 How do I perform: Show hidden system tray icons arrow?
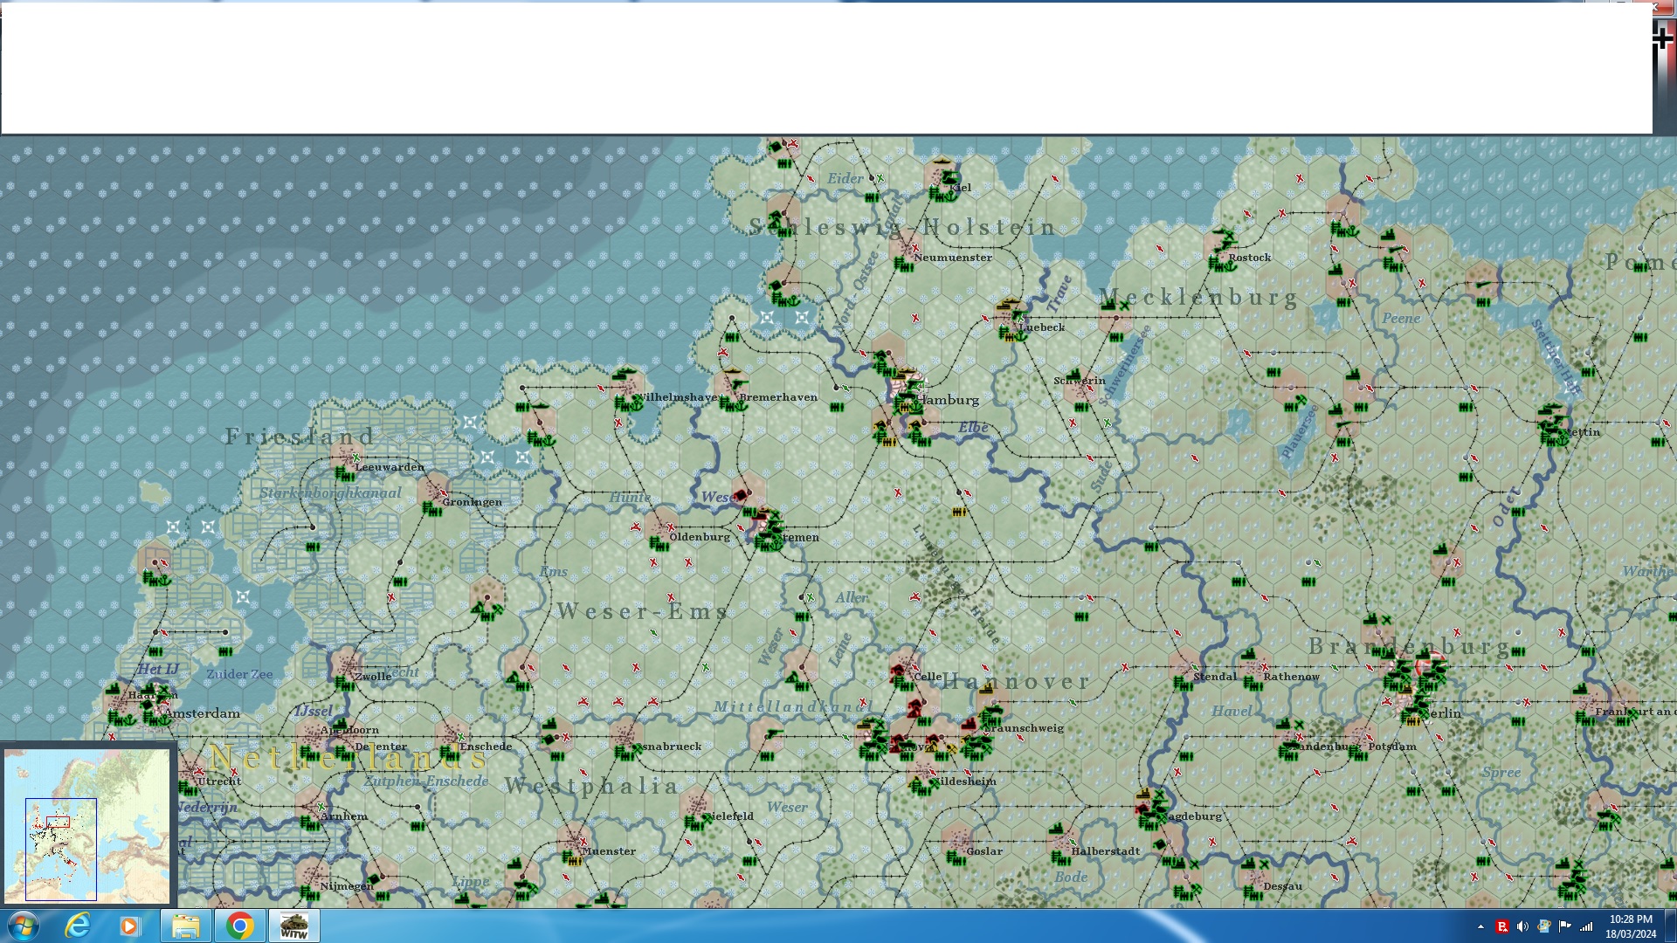(1480, 926)
